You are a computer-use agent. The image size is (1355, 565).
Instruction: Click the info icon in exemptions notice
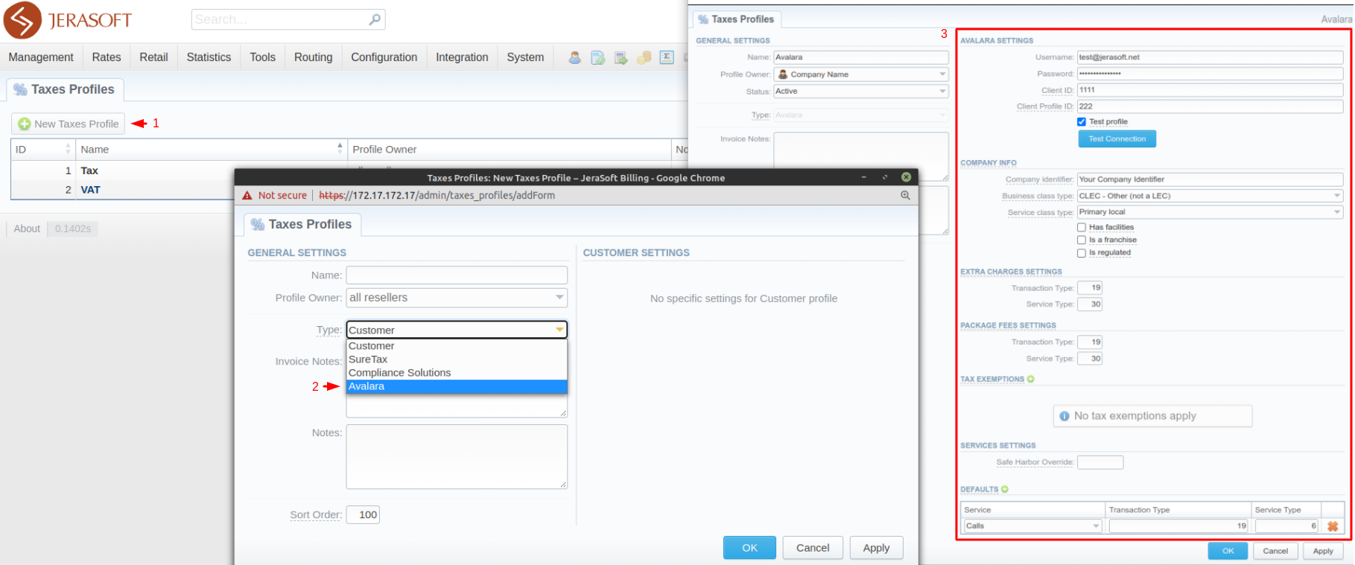(x=1064, y=416)
